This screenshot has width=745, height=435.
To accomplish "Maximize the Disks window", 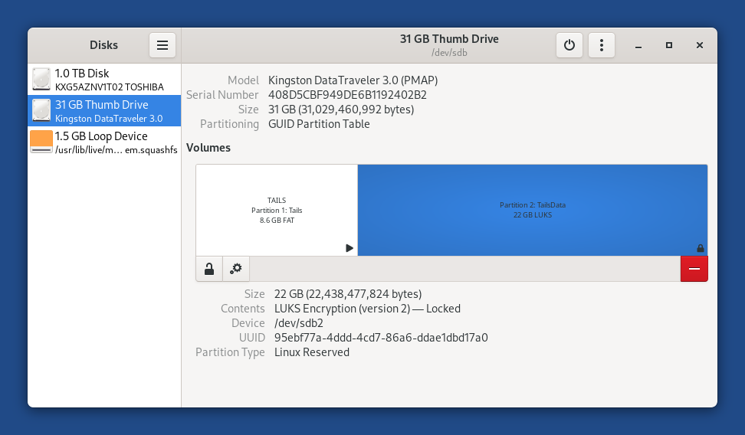I will pos(669,45).
